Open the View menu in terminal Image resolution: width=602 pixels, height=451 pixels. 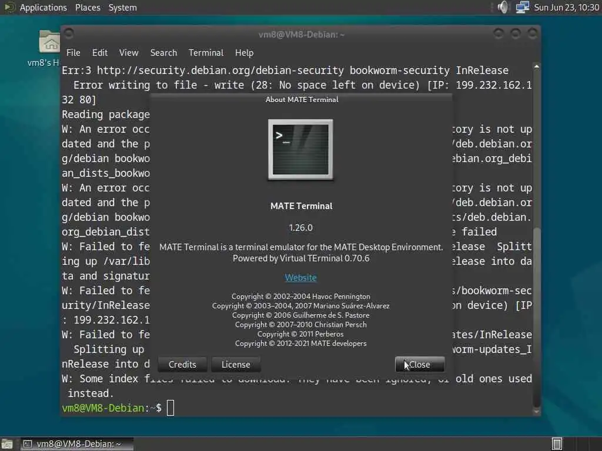coord(129,52)
